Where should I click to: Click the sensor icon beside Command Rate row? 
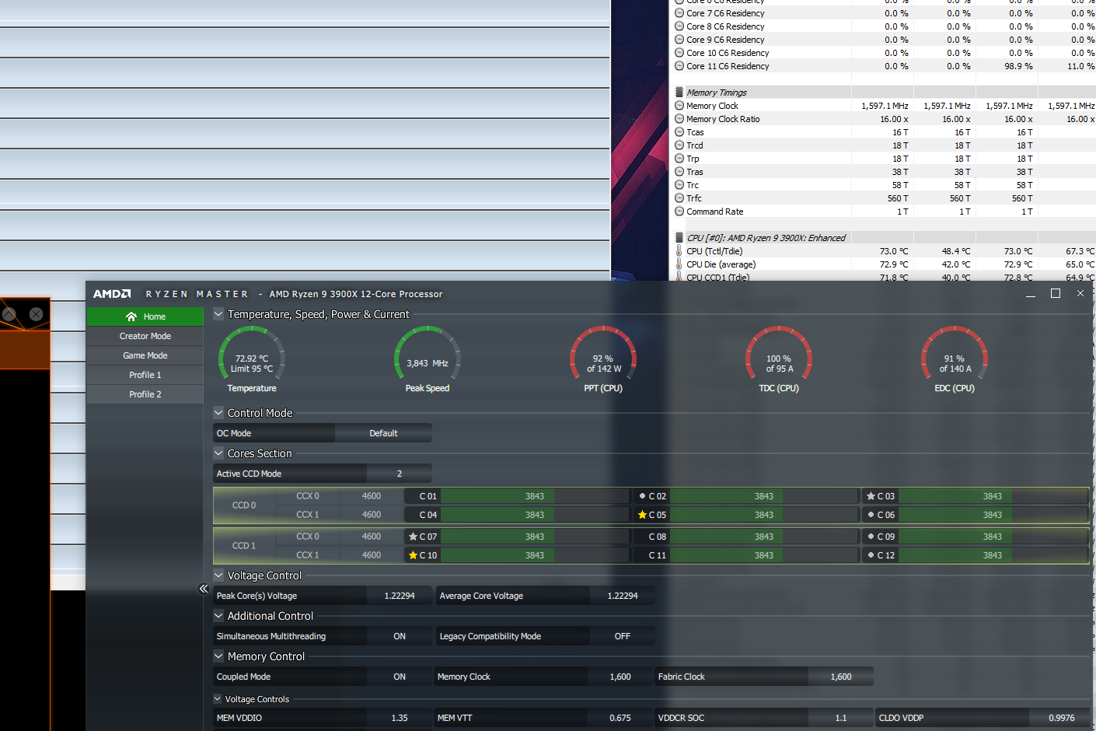[x=679, y=212]
